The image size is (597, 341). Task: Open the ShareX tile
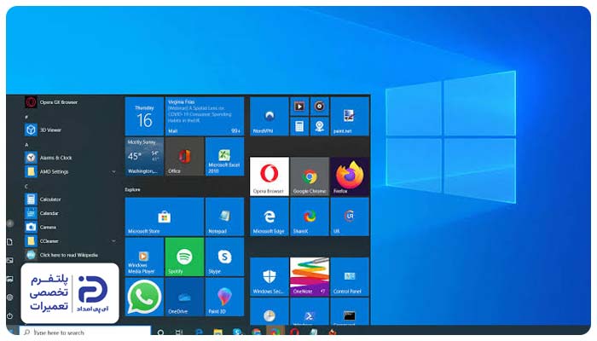(310, 217)
